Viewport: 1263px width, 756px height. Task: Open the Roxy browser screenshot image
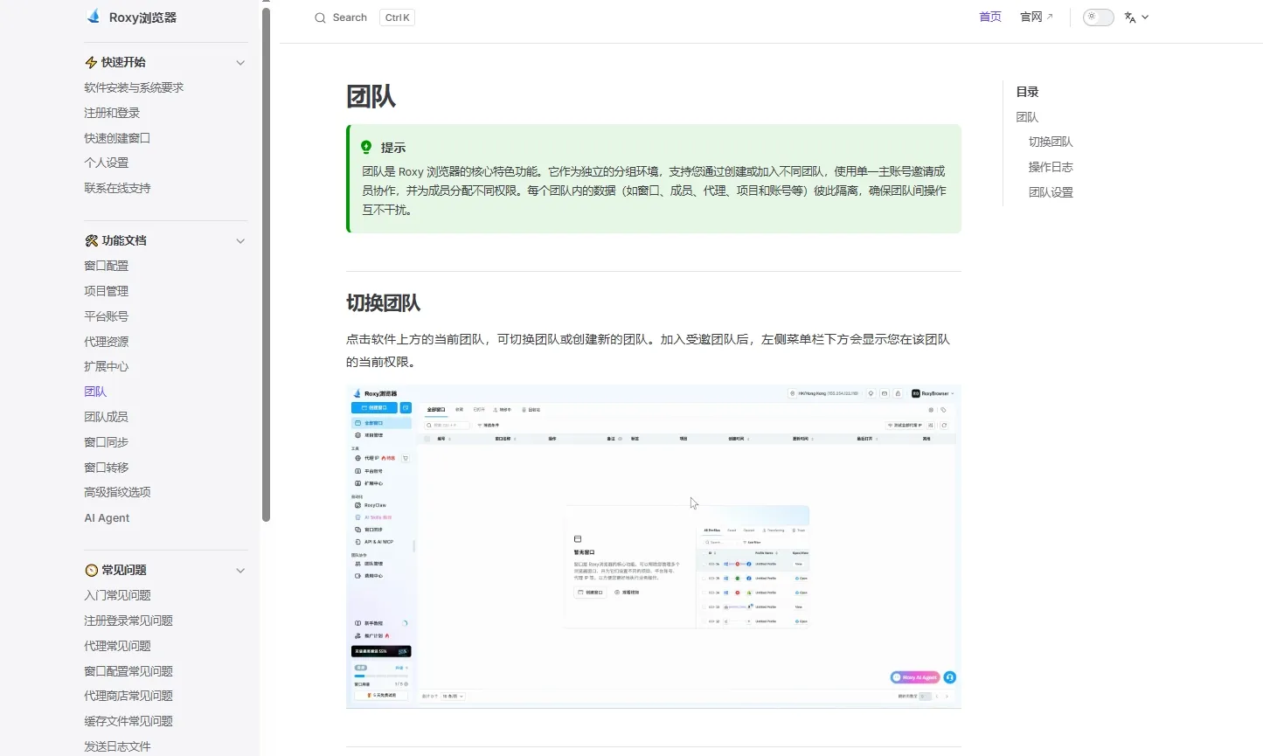654,546
